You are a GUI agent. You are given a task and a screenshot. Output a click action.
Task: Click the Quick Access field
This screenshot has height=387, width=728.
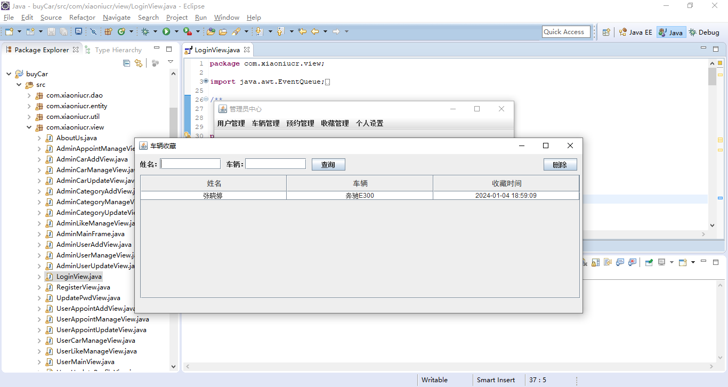(x=566, y=32)
